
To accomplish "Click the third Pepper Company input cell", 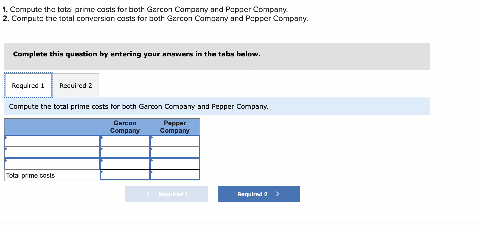I will pos(175,164).
